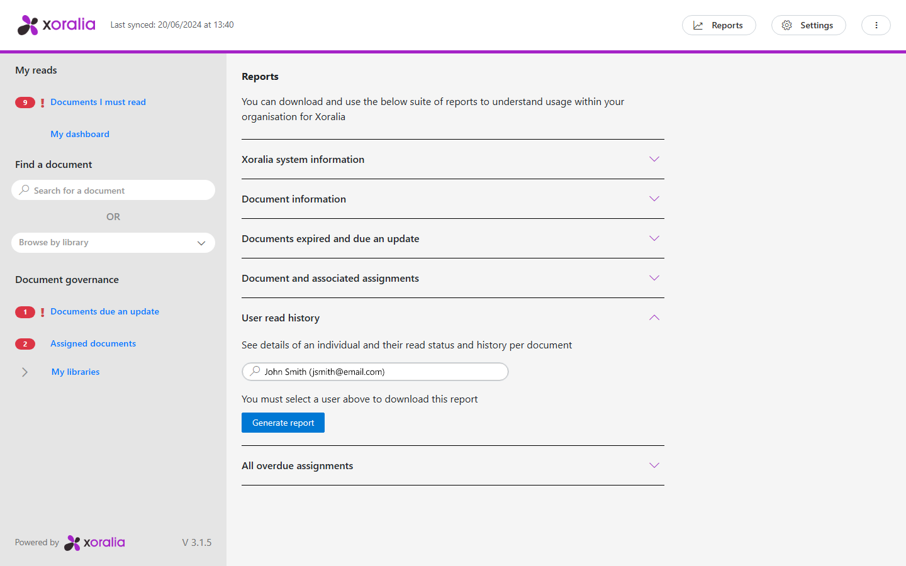The height and width of the screenshot is (566, 906).
Task: Click the John Smith user search field
Action: click(375, 372)
